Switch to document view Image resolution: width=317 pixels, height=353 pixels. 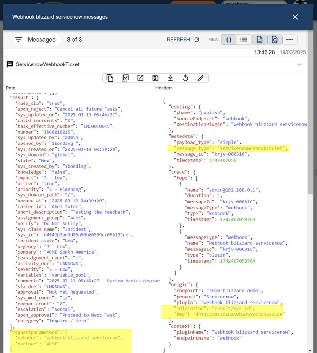(x=260, y=40)
